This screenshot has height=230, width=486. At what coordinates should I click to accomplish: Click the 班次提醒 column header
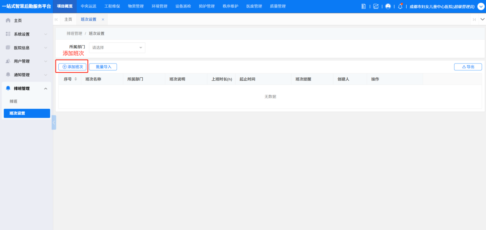[303, 79]
